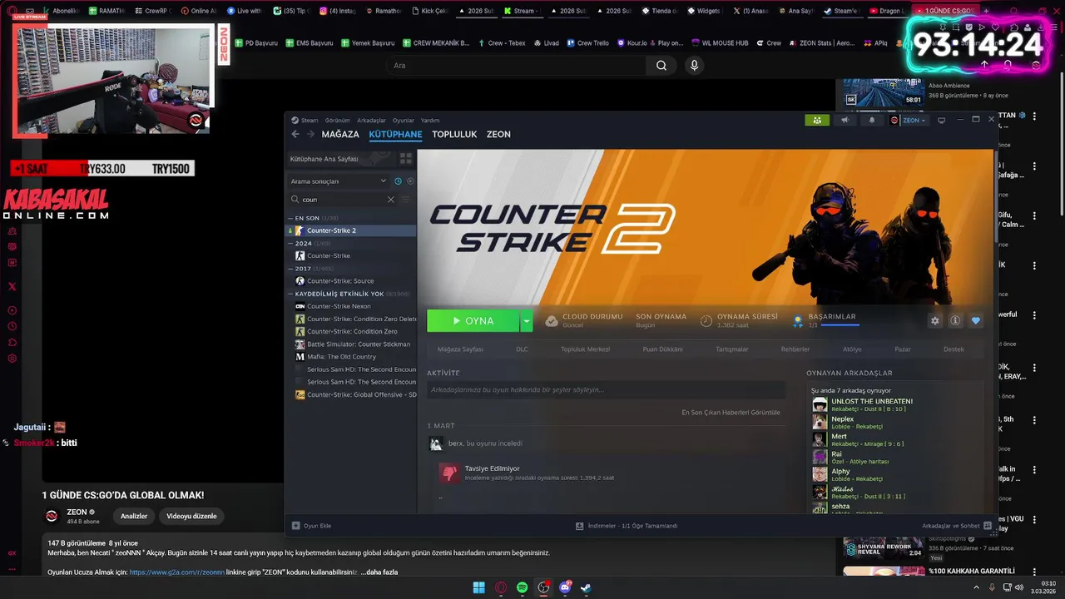The image size is (1065, 599).
Task: Open Windows Start button
Action: (479, 587)
